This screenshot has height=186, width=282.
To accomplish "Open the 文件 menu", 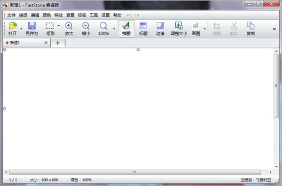I will click(x=11, y=15).
